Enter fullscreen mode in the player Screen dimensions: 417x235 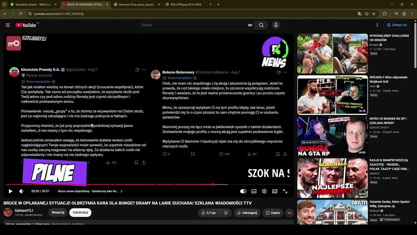click(285, 191)
